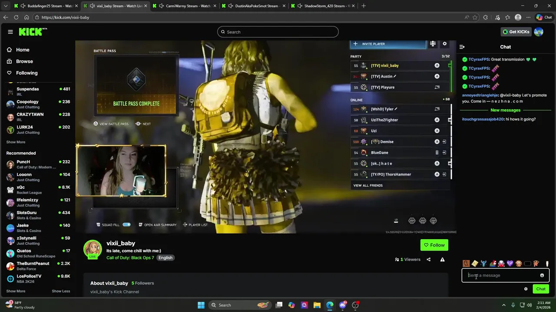Insert the blue Stitch emote

pos(483,263)
